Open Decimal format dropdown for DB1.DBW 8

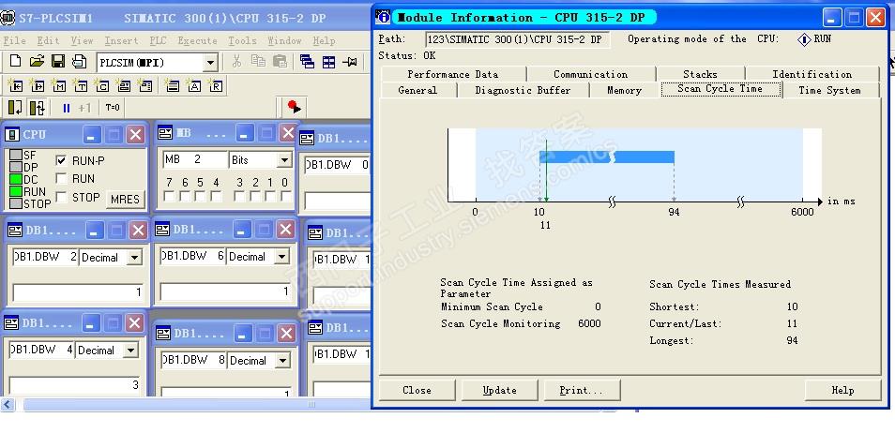coord(282,361)
